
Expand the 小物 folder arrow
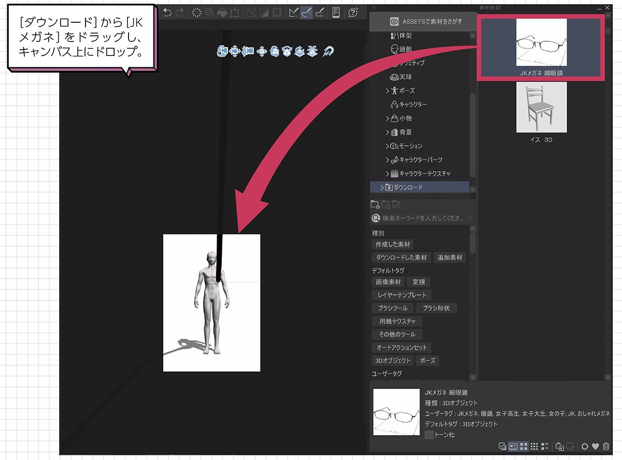387,118
